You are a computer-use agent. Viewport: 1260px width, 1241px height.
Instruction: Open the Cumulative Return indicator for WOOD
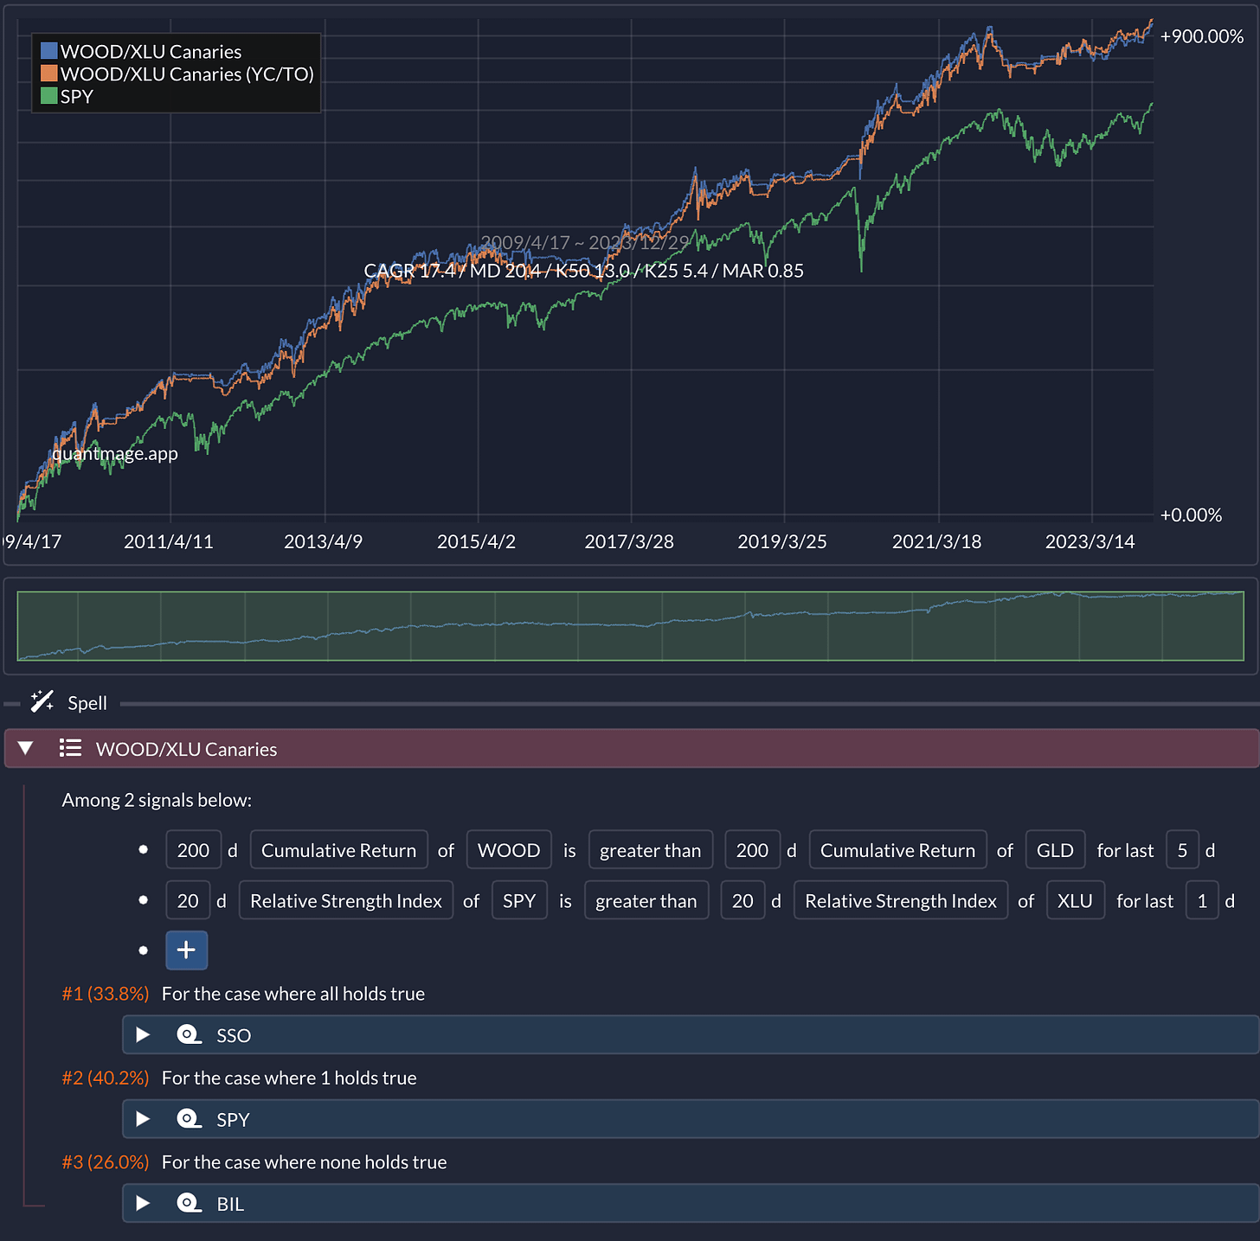tap(338, 850)
